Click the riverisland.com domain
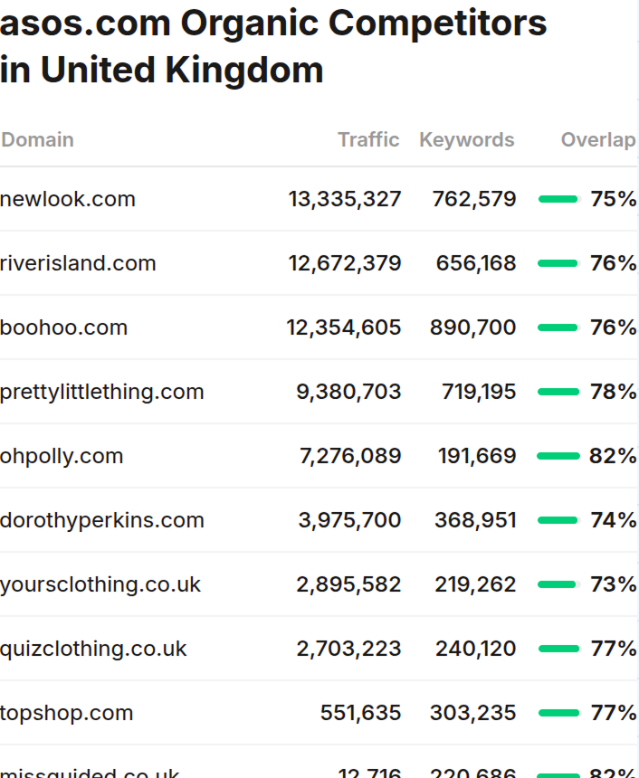 pos(78,263)
